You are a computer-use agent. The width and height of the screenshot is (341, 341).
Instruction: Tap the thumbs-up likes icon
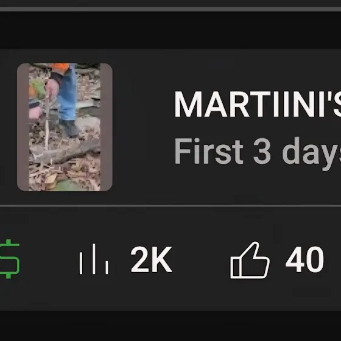[250, 260]
